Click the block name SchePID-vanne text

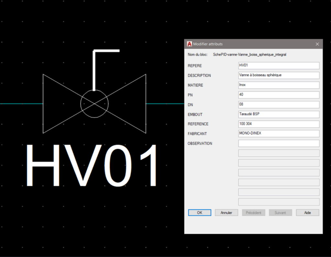pos(250,54)
